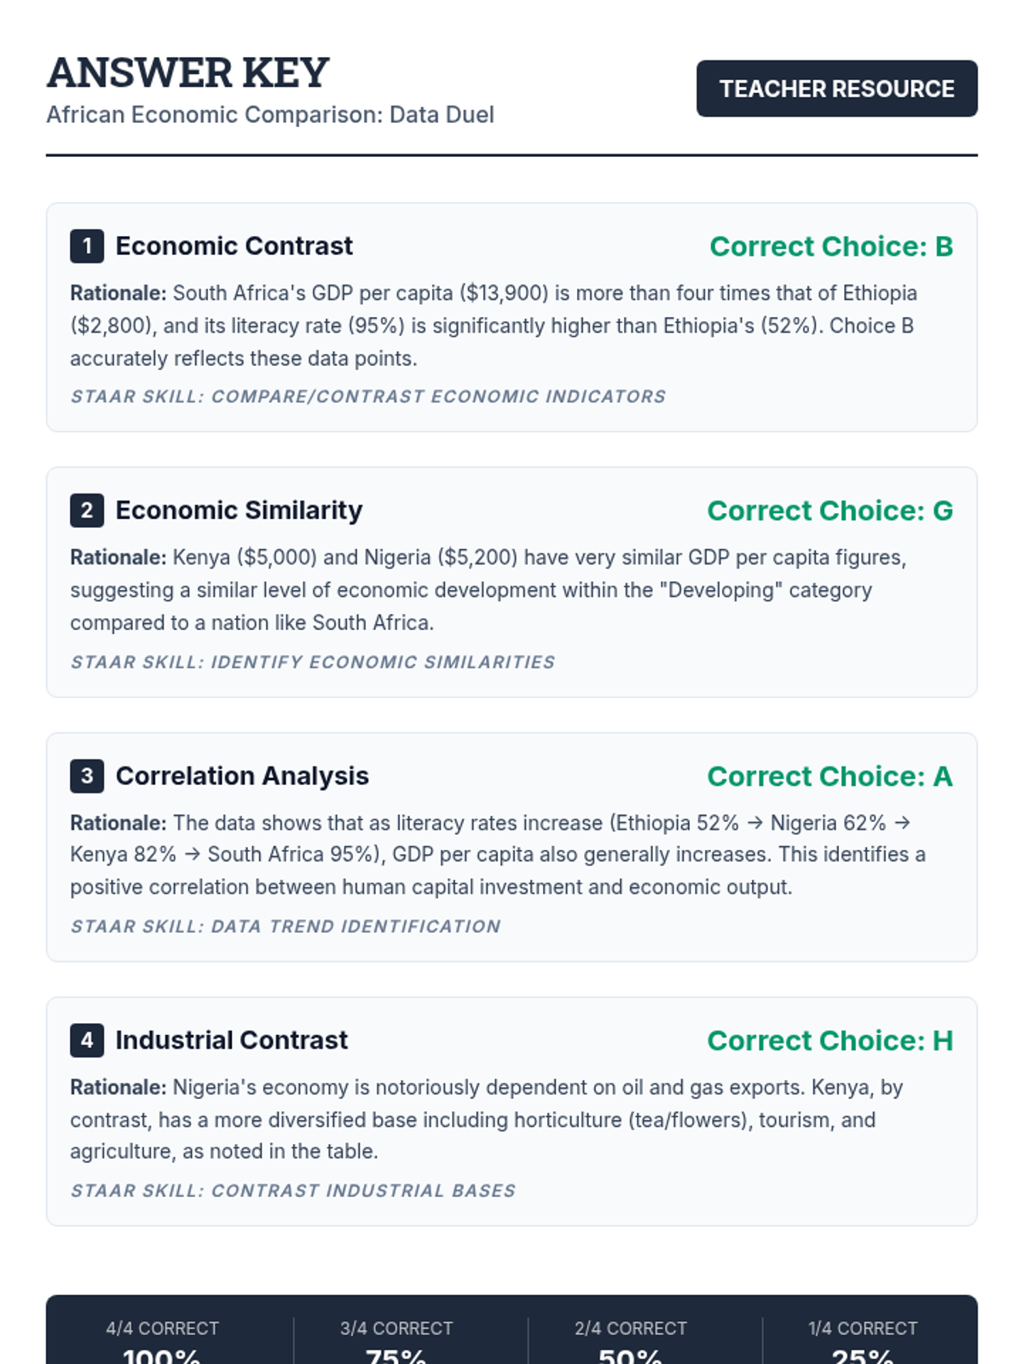Viewport: 1023px width, 1364px height.
Task: Click the number 2 badge icon
Action: (x=87, y=511)
